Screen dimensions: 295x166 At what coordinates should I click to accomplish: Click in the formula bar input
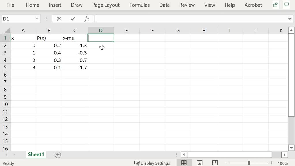click(x=191, y=19)
